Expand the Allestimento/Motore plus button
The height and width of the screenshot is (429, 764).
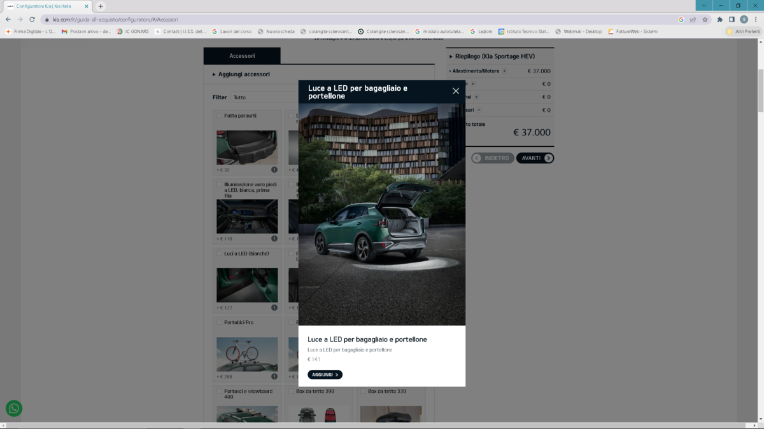pos(504,71)
